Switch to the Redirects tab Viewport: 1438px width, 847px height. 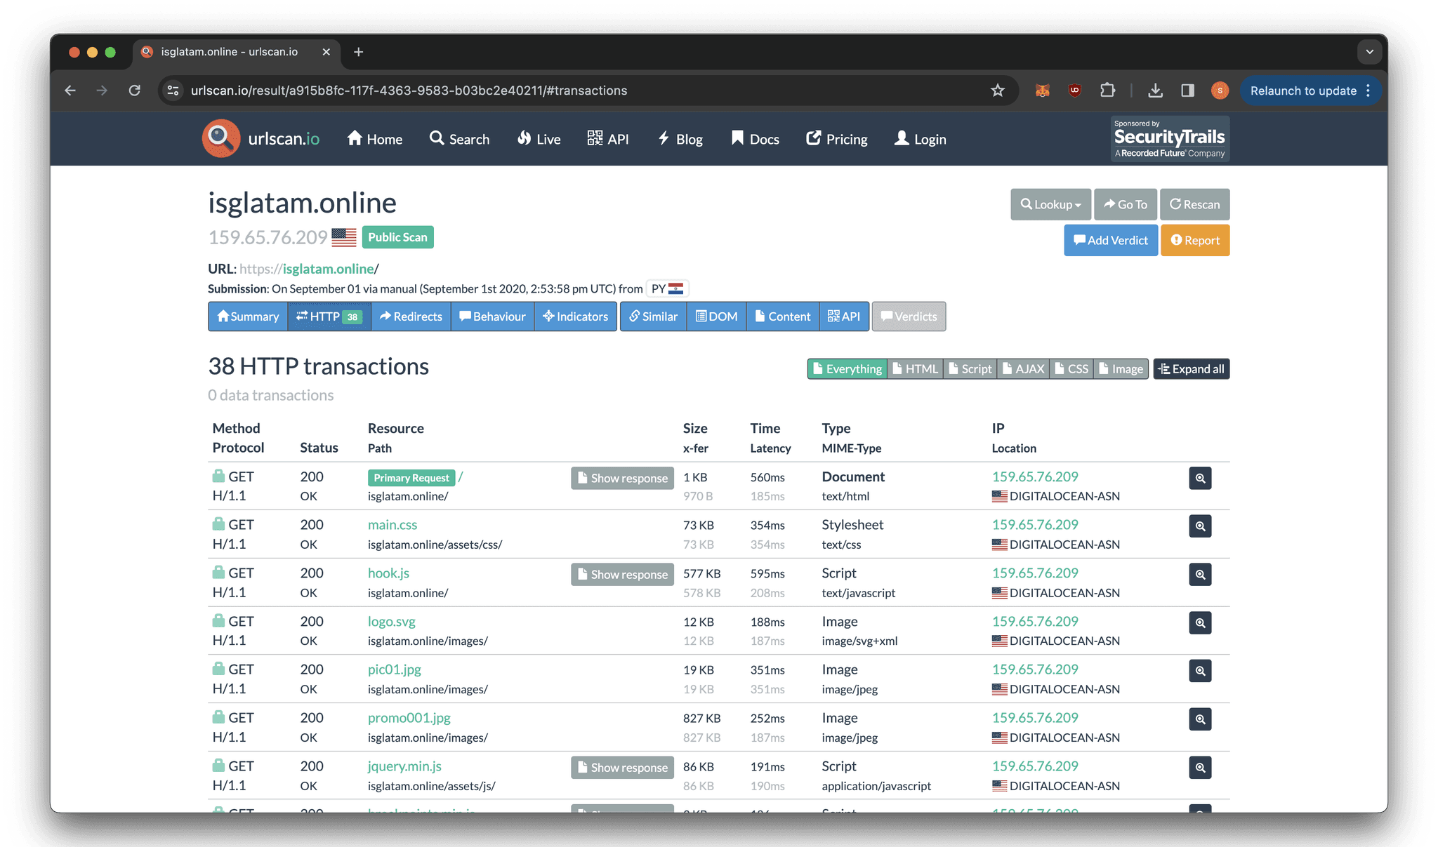411,316
